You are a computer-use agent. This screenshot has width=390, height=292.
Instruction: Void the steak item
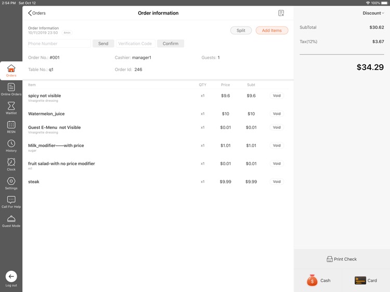[x=277, y=182]
